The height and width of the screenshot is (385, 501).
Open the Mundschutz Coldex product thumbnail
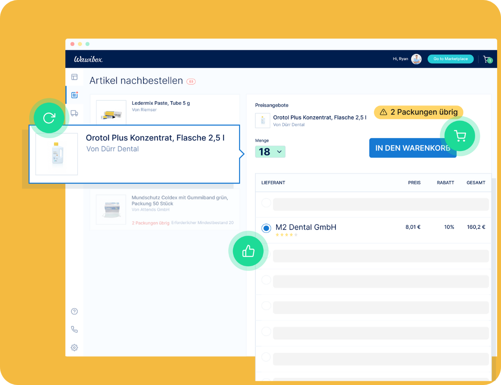pyautogui.click(x=111, y=209)
